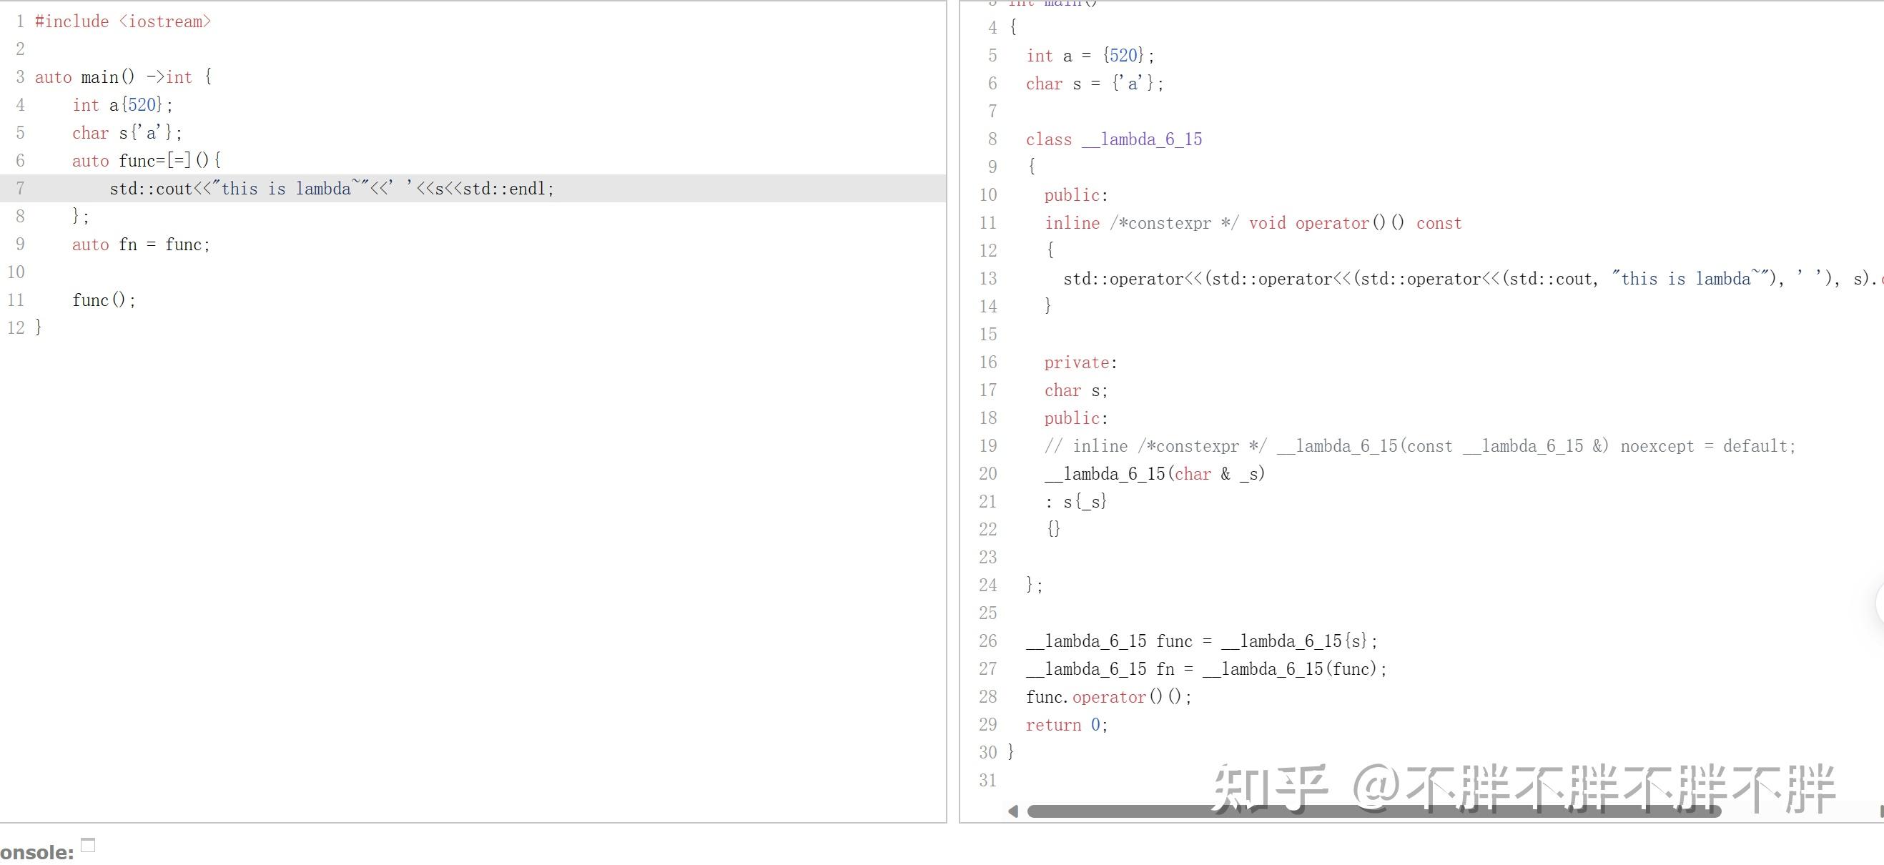Click '__lambda_6_15(char & _s)' constructor line

coord(1154,474)
